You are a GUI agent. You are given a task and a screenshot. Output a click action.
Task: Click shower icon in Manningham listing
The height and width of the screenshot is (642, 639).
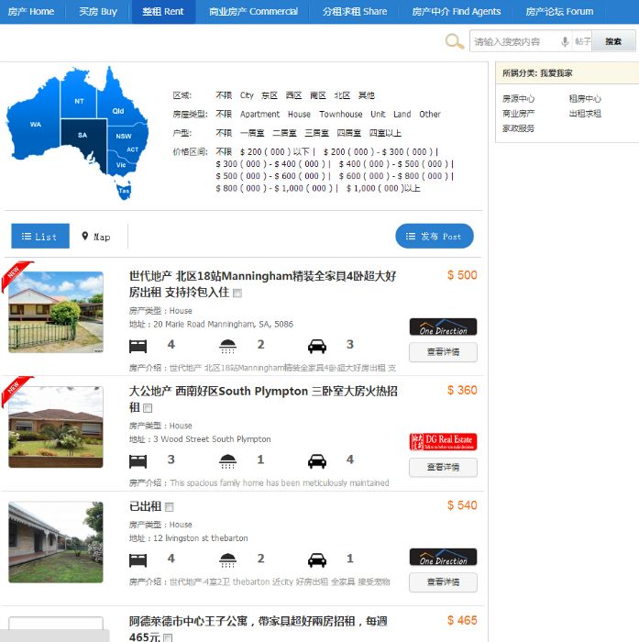point(227,346)
